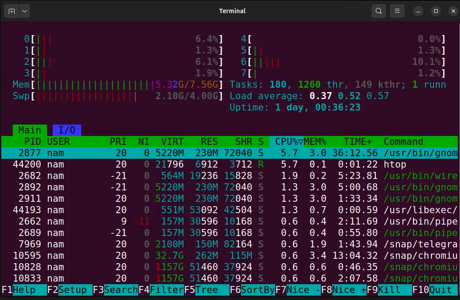Select process row PID 2877

click(230, 153)
